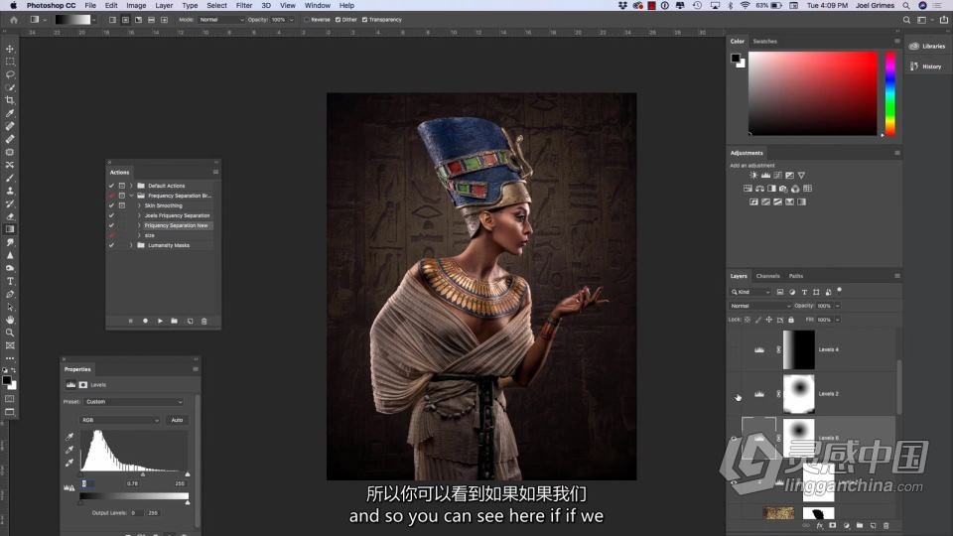This screenshot has width=953, height=536.
Task: Switch to the Swatches tab
Action: tap(764, 42)
